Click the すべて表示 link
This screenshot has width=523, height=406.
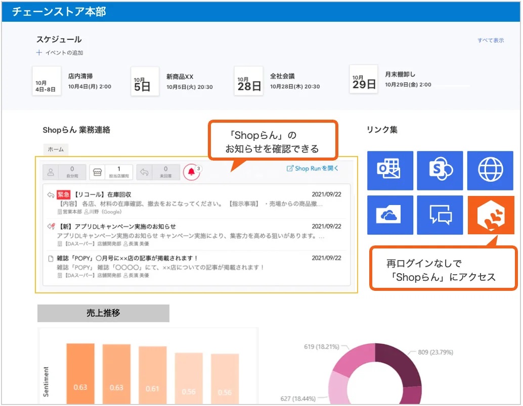[490, 40]
